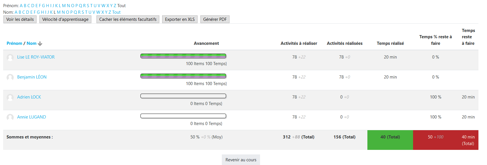Click the sort arrow next to Nom

click(40, 44)
